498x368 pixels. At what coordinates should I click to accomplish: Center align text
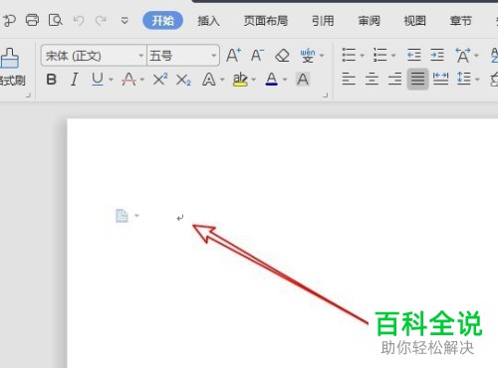click(x=372, y=80)
